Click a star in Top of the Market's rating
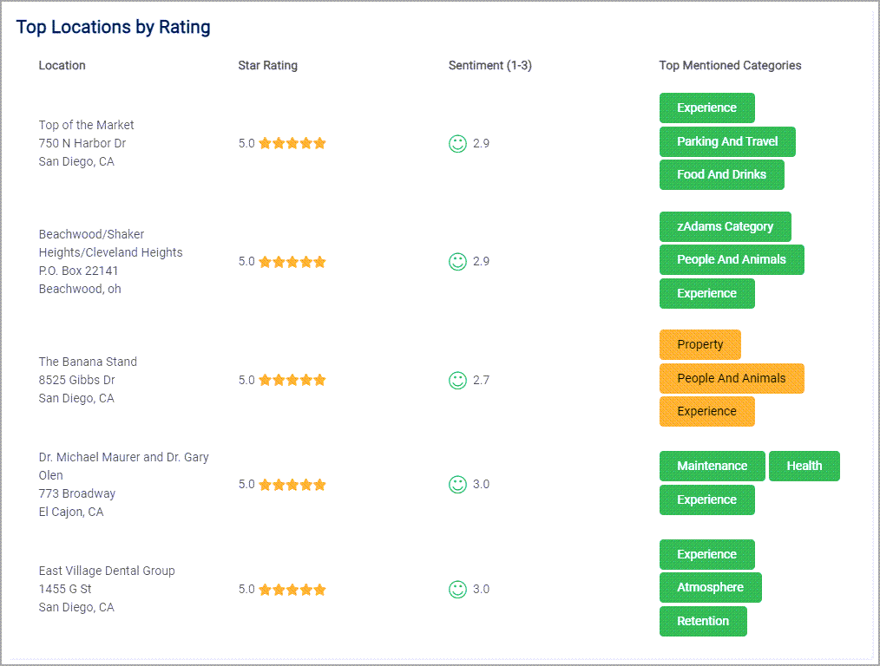880x666 pixels. (292, 143)
